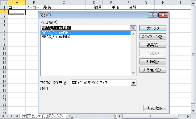This screenshot has height=119, width=196.
Task: Delete macro with 削除(D) button
Action: pyautogui.click(x=152, y=61)
